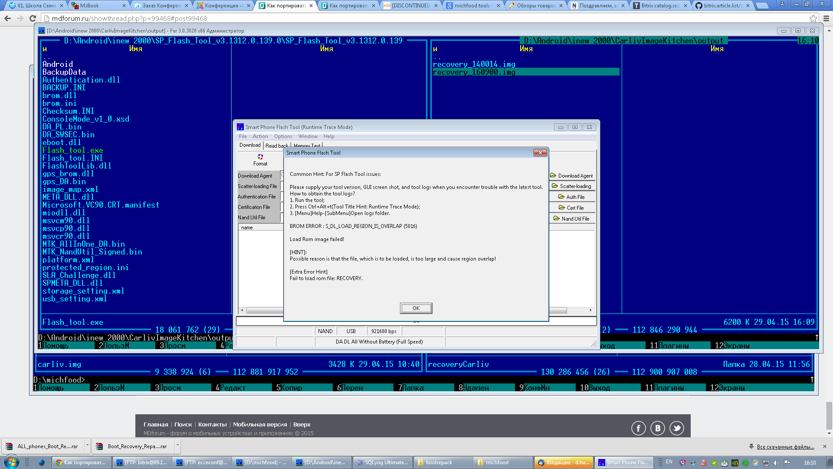Click 'Мобильная версия' footer link
This screenshot has height=469, width=833.
(x=260, y=425)
